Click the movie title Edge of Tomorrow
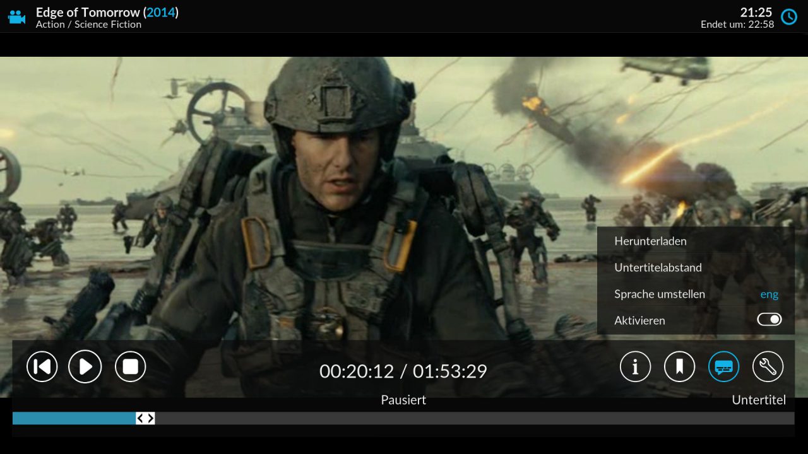 pos(88,12)
